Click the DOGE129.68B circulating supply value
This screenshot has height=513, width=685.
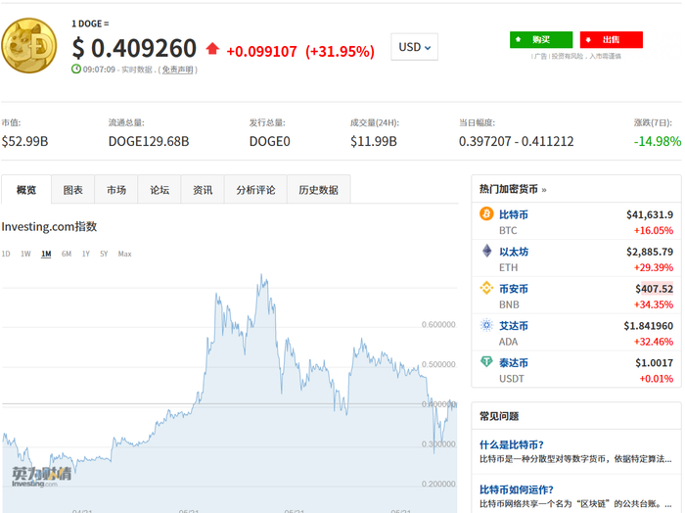click(149, 141)
